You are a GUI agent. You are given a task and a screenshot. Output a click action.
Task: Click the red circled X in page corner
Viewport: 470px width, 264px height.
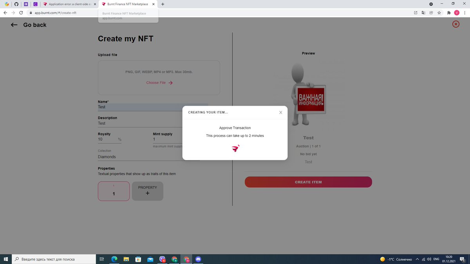456,24
